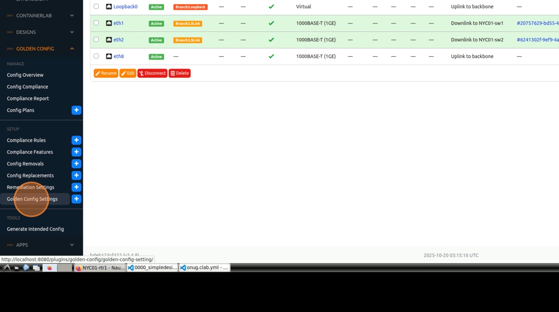Open cable link #6241302f-9ef9 on eth2 row
Image resolution: width=559 pixels, height=312 pixels.
tap(538, 39)
